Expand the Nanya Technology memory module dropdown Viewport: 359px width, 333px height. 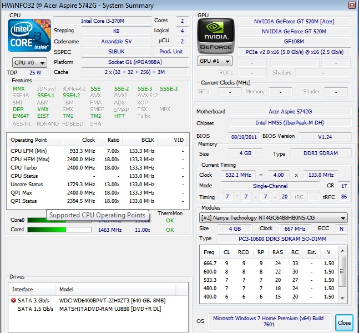[274, 218]
